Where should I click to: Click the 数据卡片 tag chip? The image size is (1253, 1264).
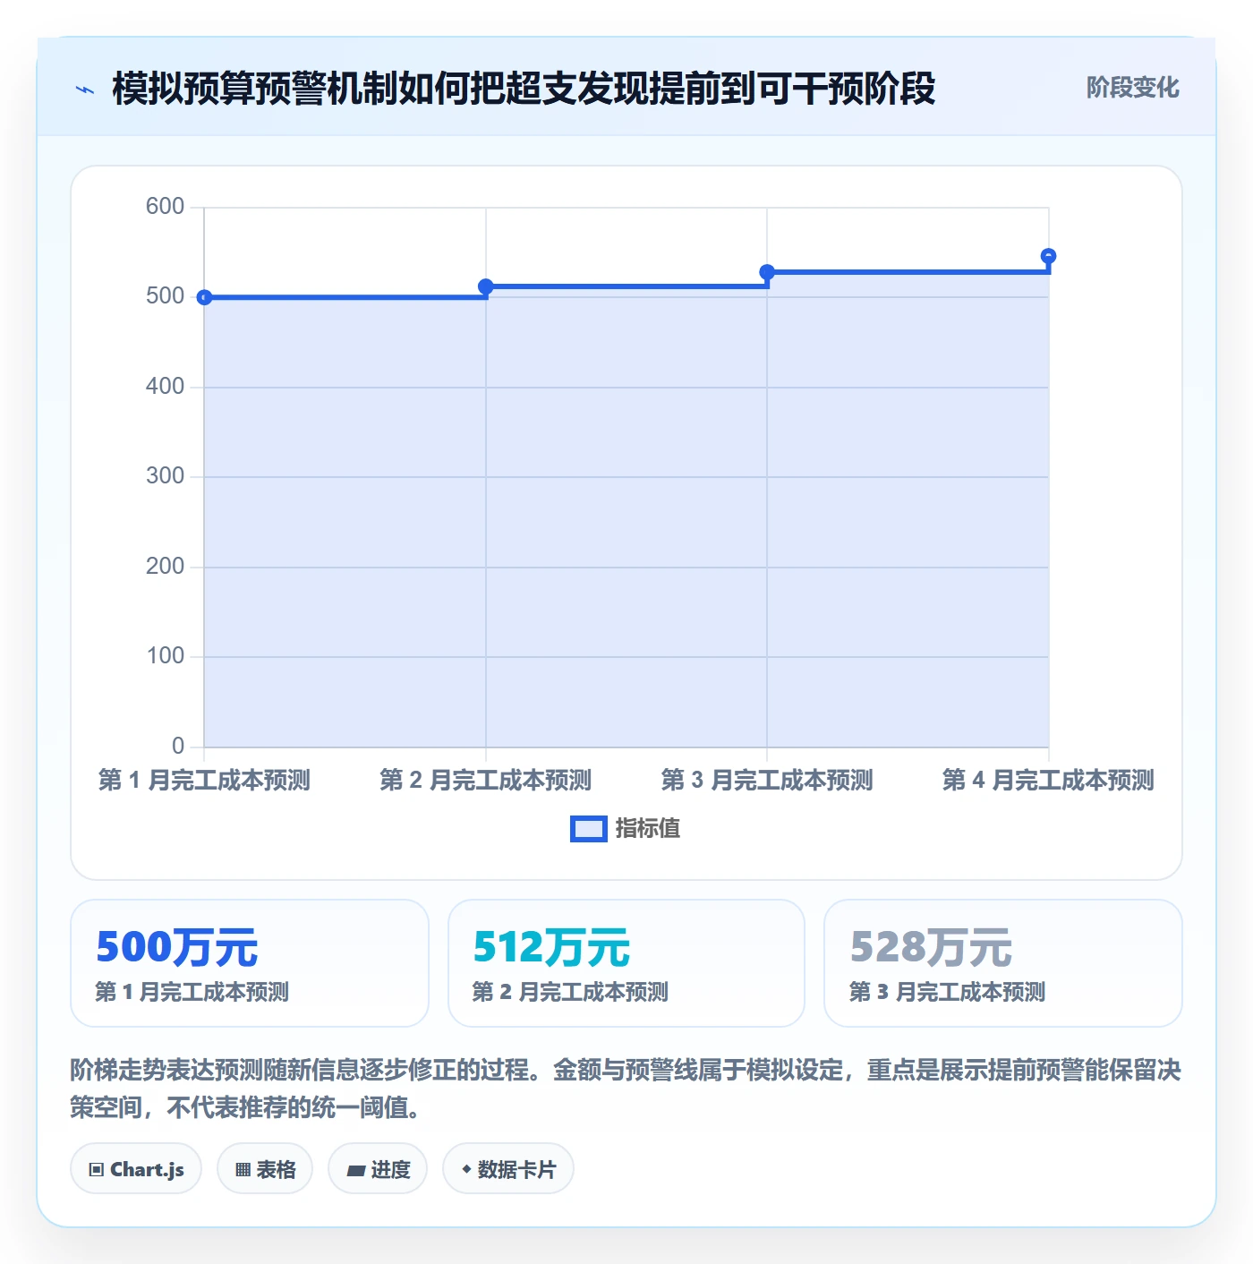[x=508, y=1168]
